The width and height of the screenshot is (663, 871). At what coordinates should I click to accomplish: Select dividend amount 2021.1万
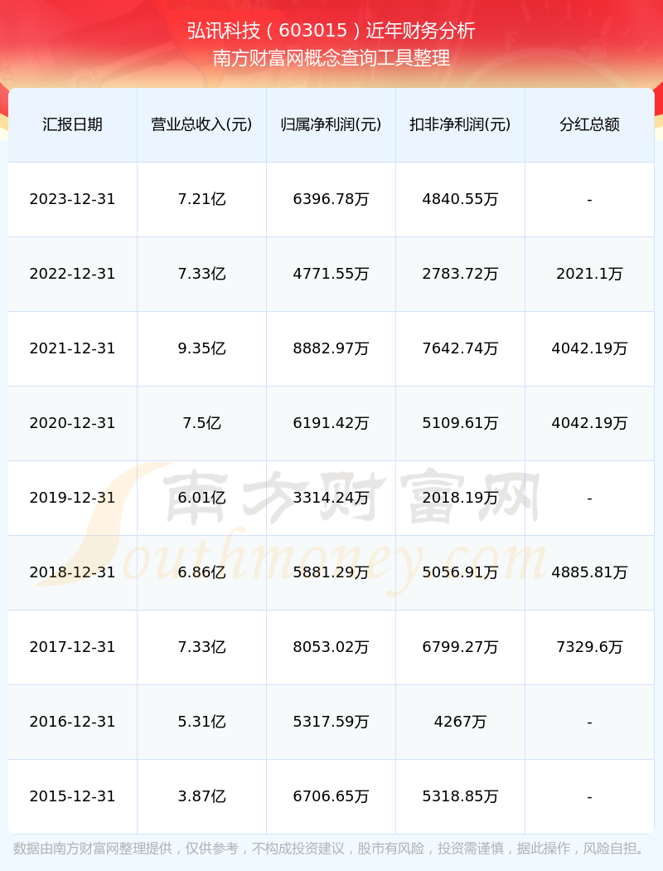589,274
